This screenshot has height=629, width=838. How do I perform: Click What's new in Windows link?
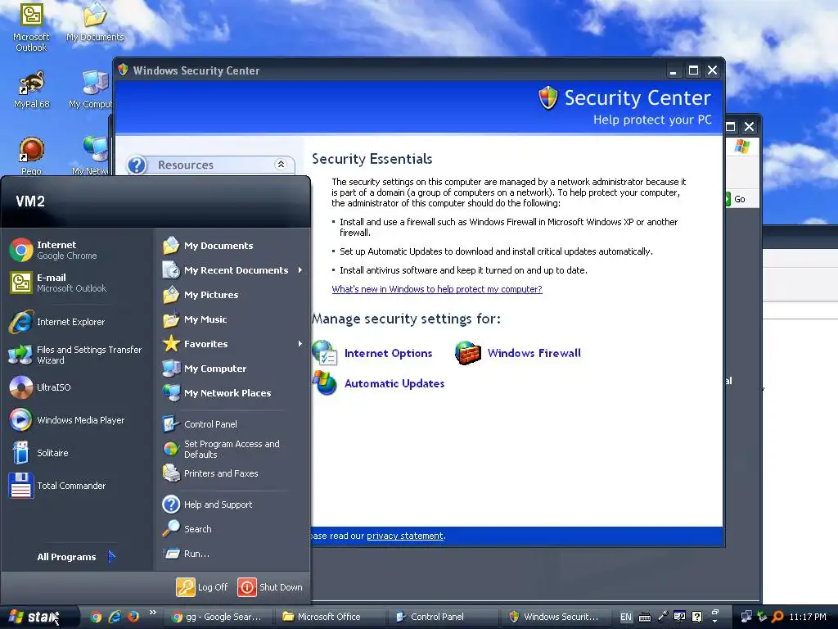click(x=437, y=289)
